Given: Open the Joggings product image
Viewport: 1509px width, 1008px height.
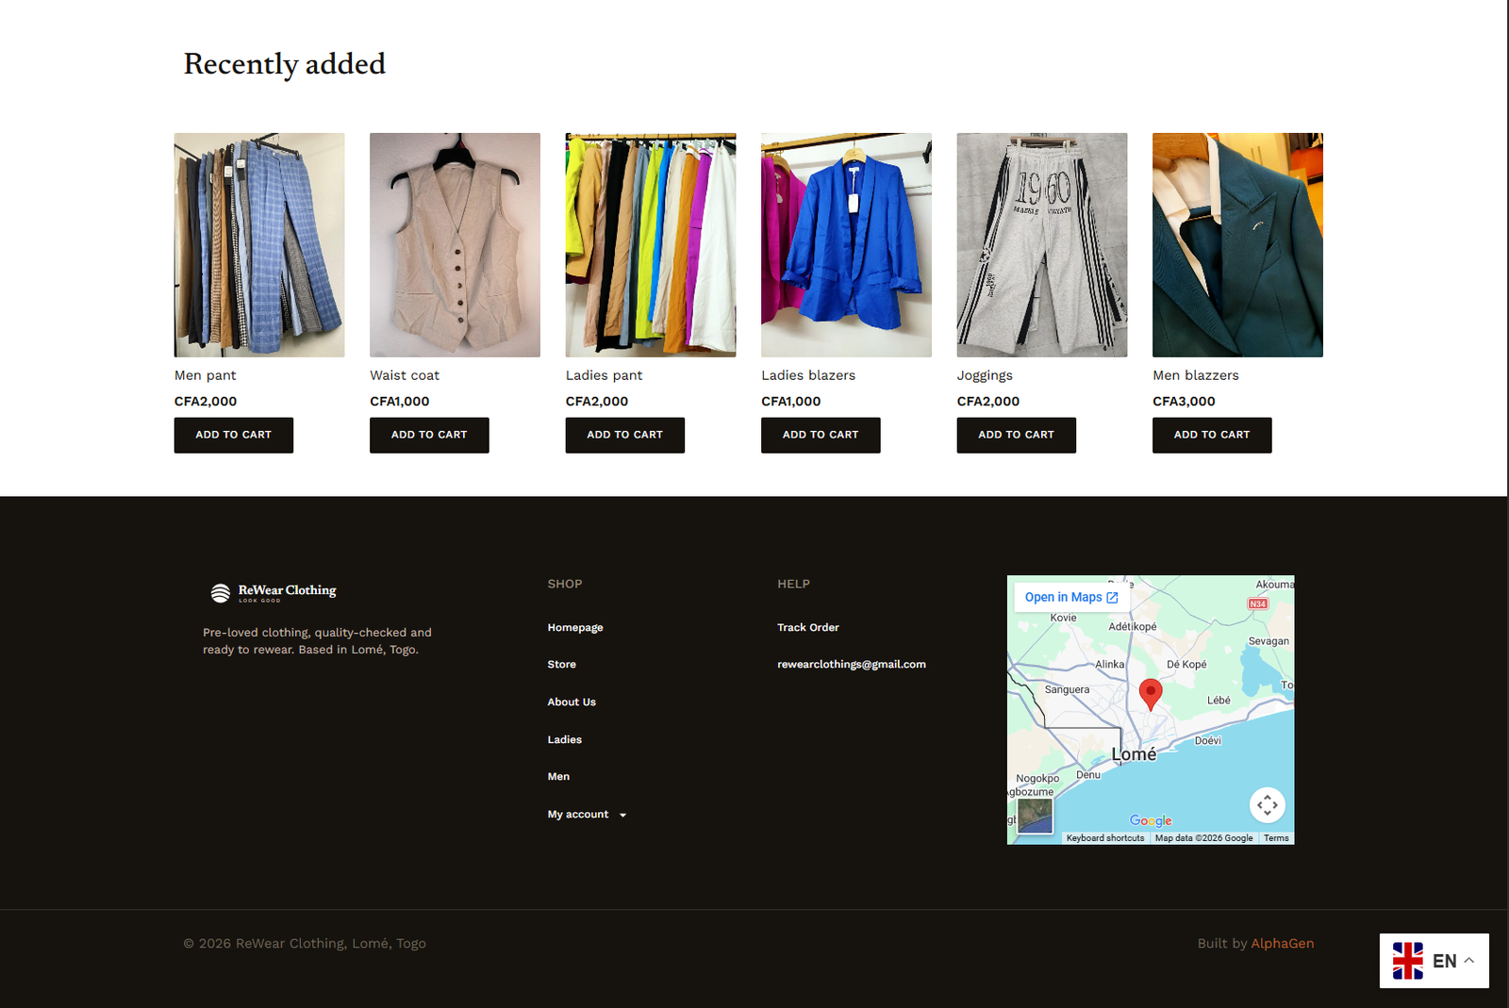Looking at the screenshot, I should (x=1042, y=245).
